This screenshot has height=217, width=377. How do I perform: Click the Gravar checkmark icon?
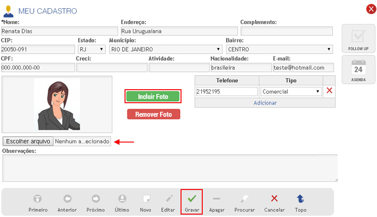tap(192, 198)
